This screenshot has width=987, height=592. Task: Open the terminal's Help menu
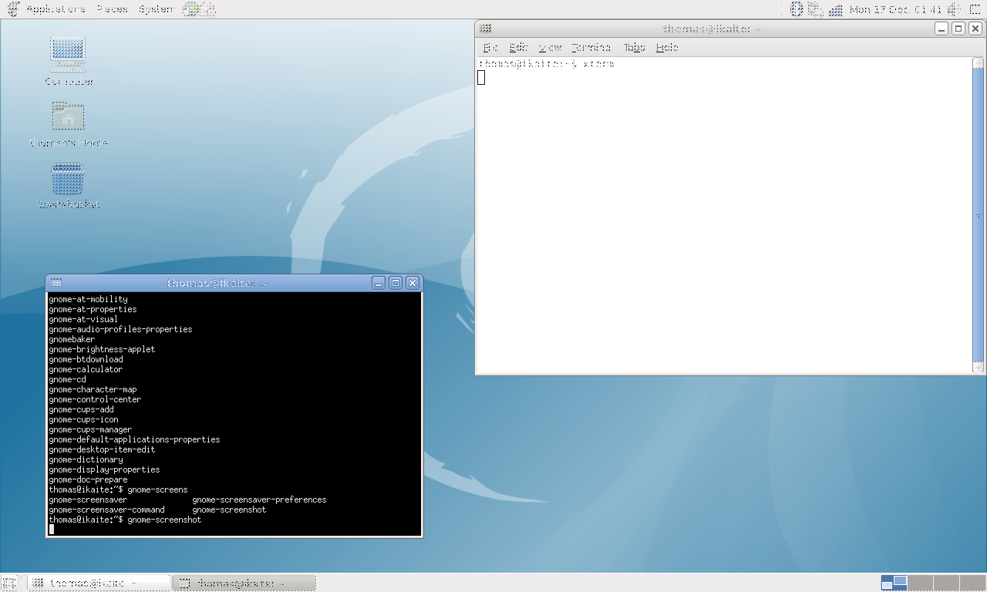[x=667, y=48]
